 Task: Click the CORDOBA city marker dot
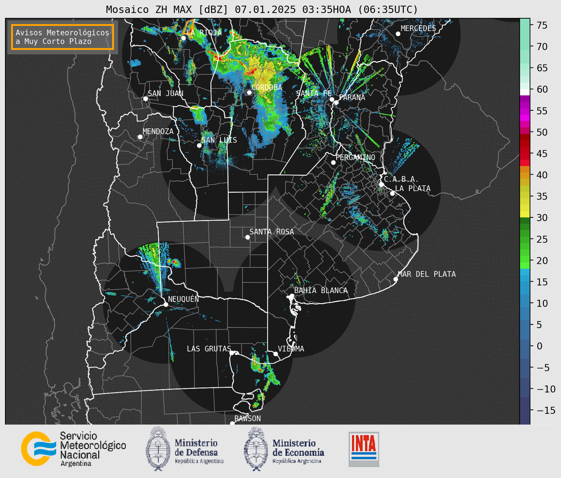coord(249,92)
